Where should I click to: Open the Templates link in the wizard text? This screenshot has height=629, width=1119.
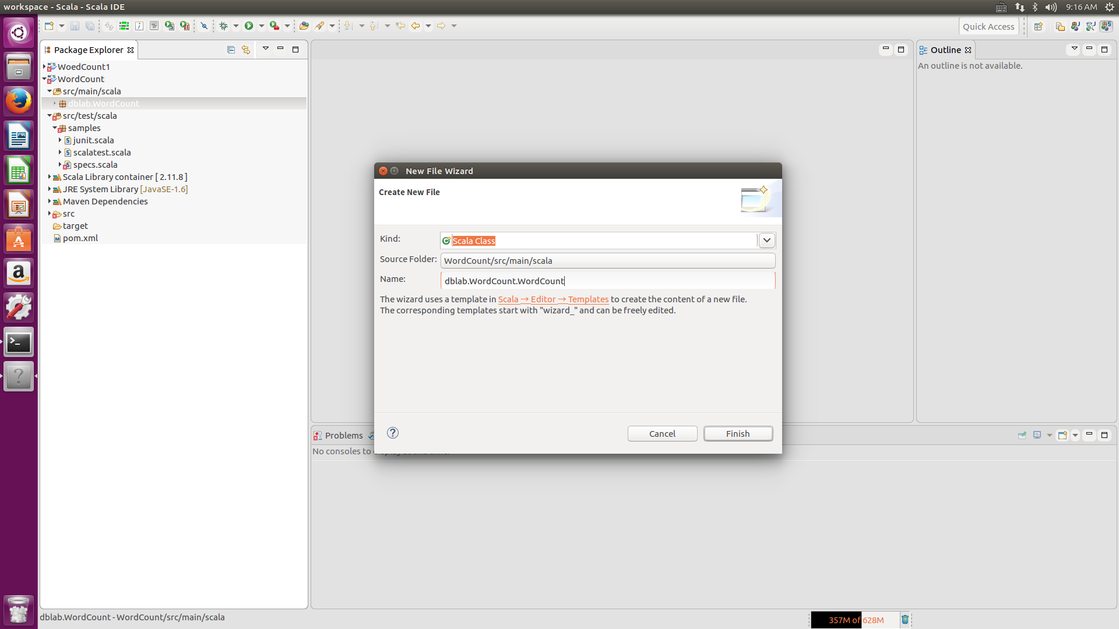tap(589, 299)
